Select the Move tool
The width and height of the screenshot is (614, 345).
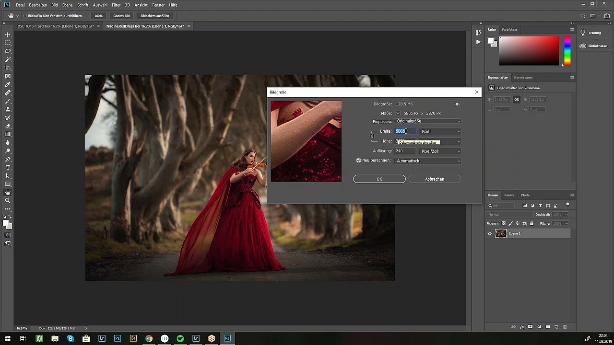coord(8,35)
